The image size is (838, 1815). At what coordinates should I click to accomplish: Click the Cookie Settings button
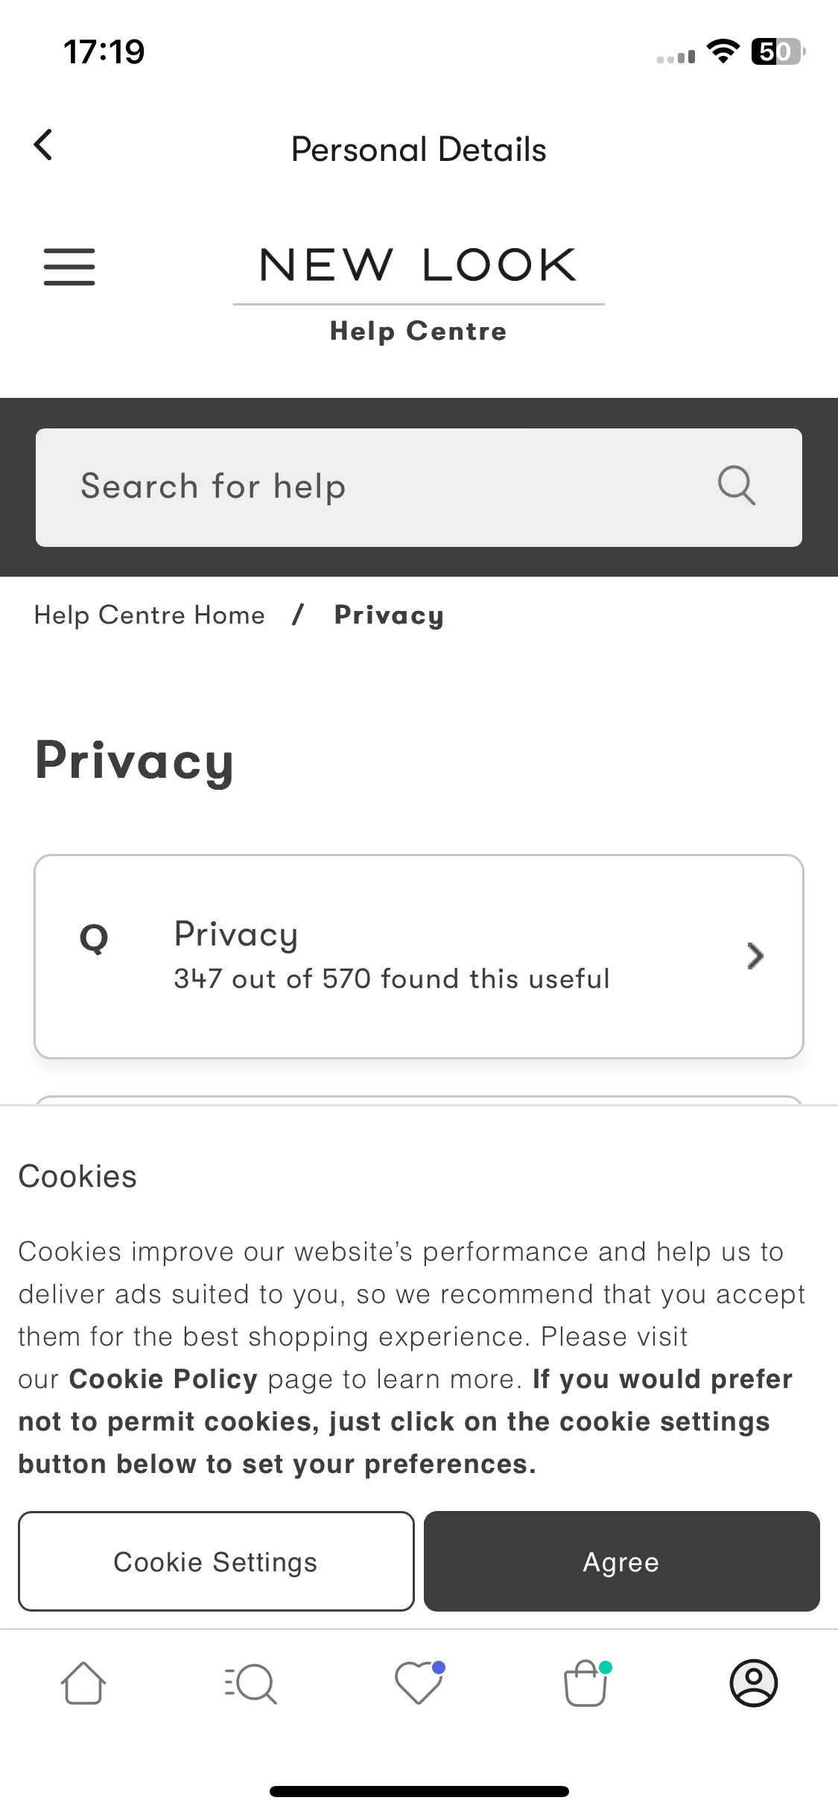[x=216, y=1561]
